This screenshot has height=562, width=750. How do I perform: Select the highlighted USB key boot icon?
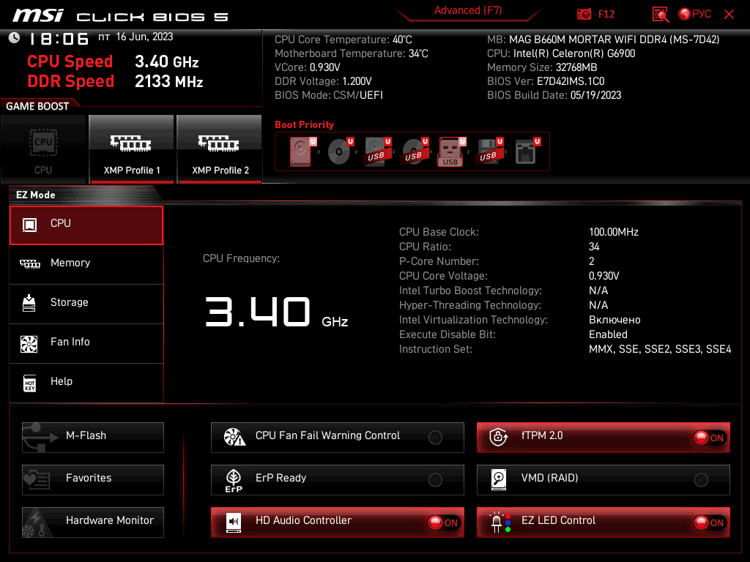tap(451, 151)
